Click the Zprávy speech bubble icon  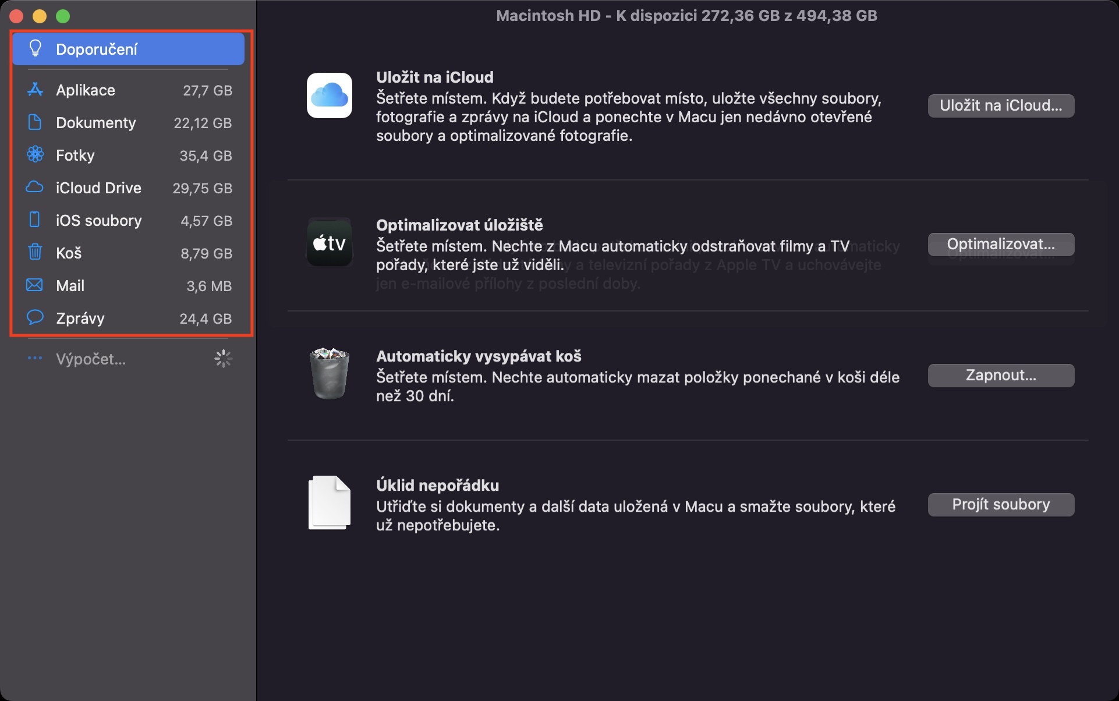coord(35,318)
